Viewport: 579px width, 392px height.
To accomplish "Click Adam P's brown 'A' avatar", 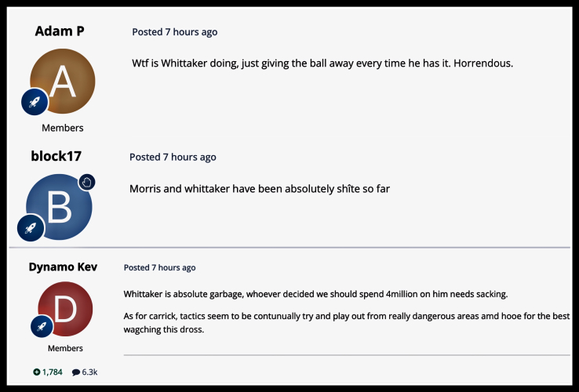I will [64, 81].
